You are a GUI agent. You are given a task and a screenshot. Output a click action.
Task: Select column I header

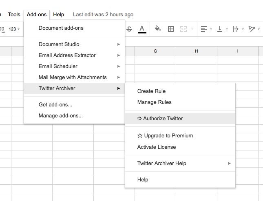point(237,51)
